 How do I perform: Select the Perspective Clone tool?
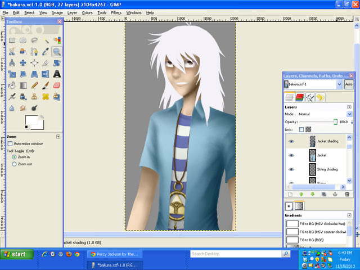[57, 97]
